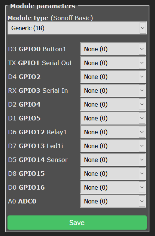Open the A0 ADC0 dropdown

(x=113, y=201)
